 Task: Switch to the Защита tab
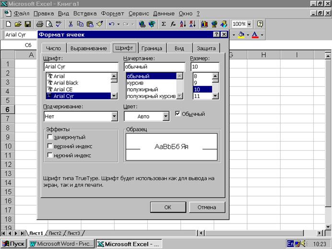[x=206, y=48]
